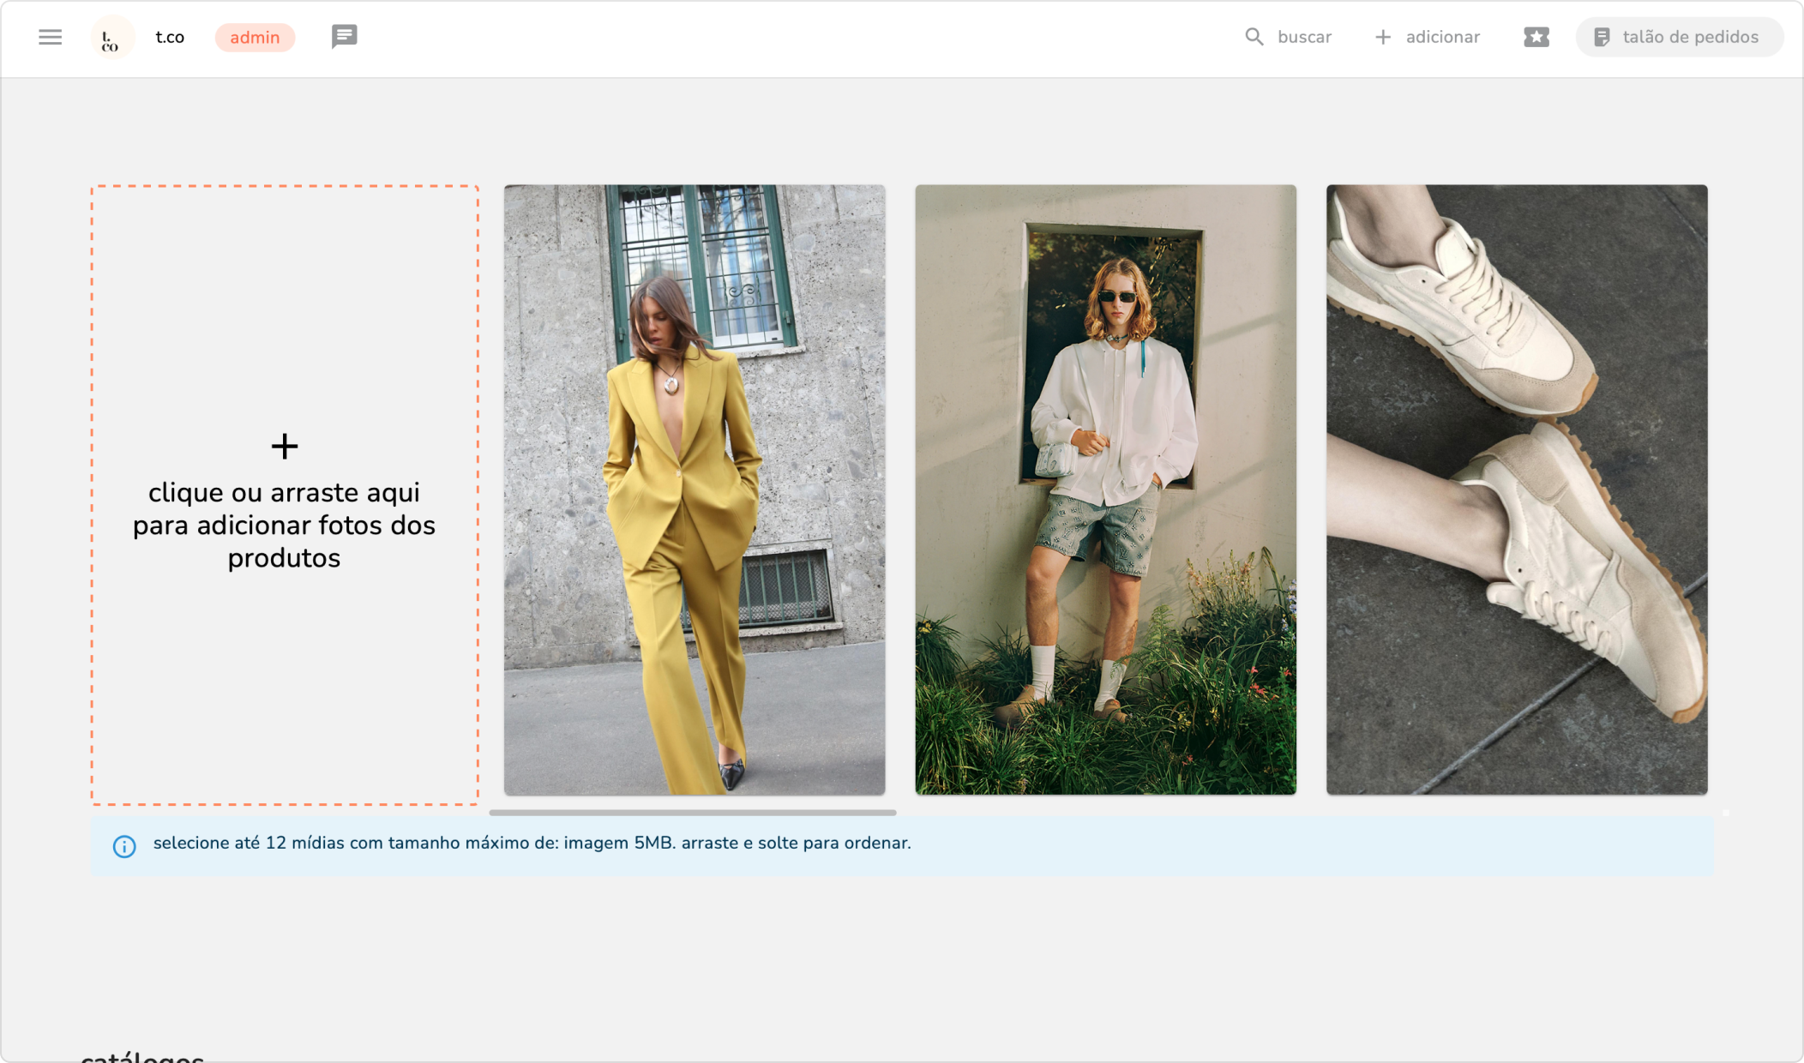The height and width of the screenshot is (1063, 1804).
Task: Click the t.co store name
Action: (x=170, y=37)
